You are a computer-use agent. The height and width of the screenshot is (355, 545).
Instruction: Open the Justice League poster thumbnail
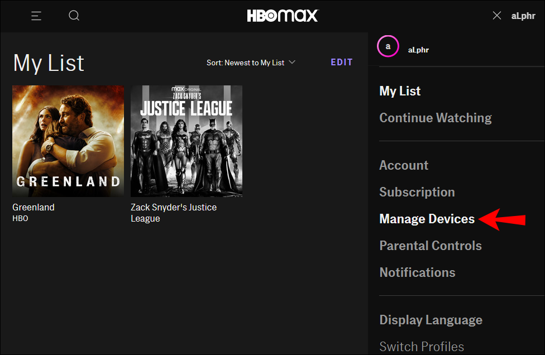pos(187,141)
